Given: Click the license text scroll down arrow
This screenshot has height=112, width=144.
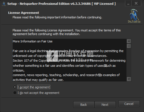Looking at the screenshot, I should [129, 79].
